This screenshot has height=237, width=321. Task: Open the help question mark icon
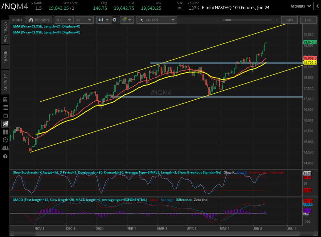5,157
